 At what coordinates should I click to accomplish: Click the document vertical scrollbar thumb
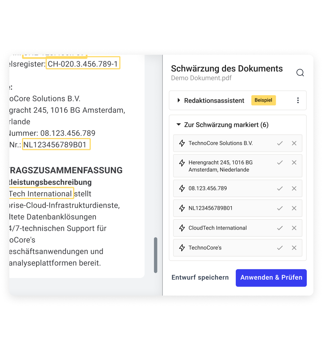point(156,255)
